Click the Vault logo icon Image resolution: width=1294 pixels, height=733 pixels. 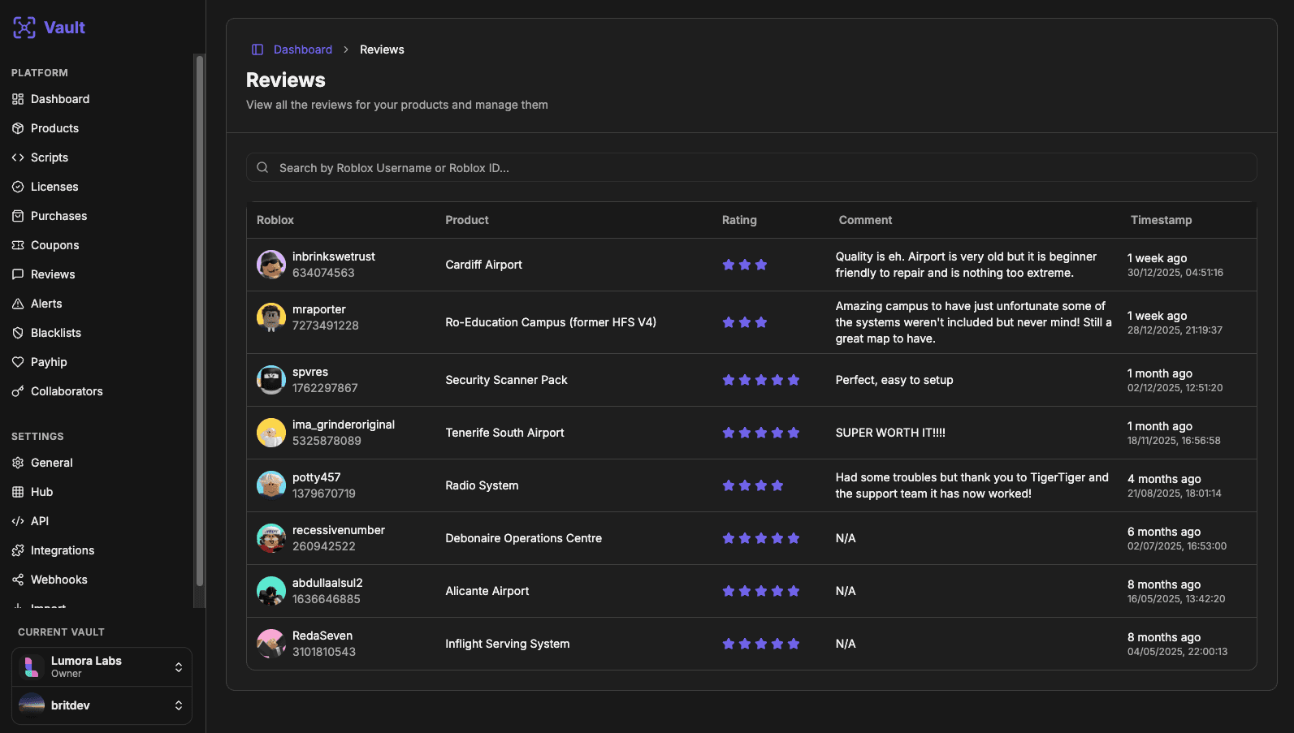point(24,28)
